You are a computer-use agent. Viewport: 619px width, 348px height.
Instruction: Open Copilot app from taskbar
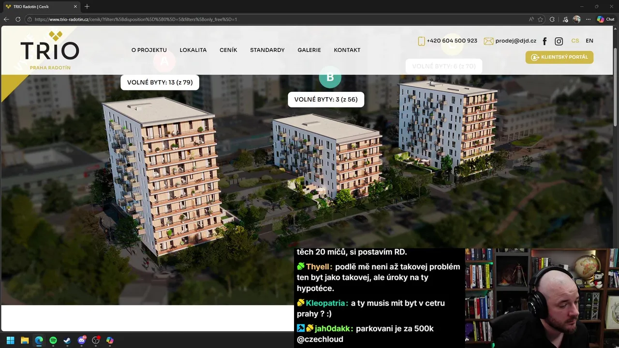pyautogui.click(x=110, y=340)
